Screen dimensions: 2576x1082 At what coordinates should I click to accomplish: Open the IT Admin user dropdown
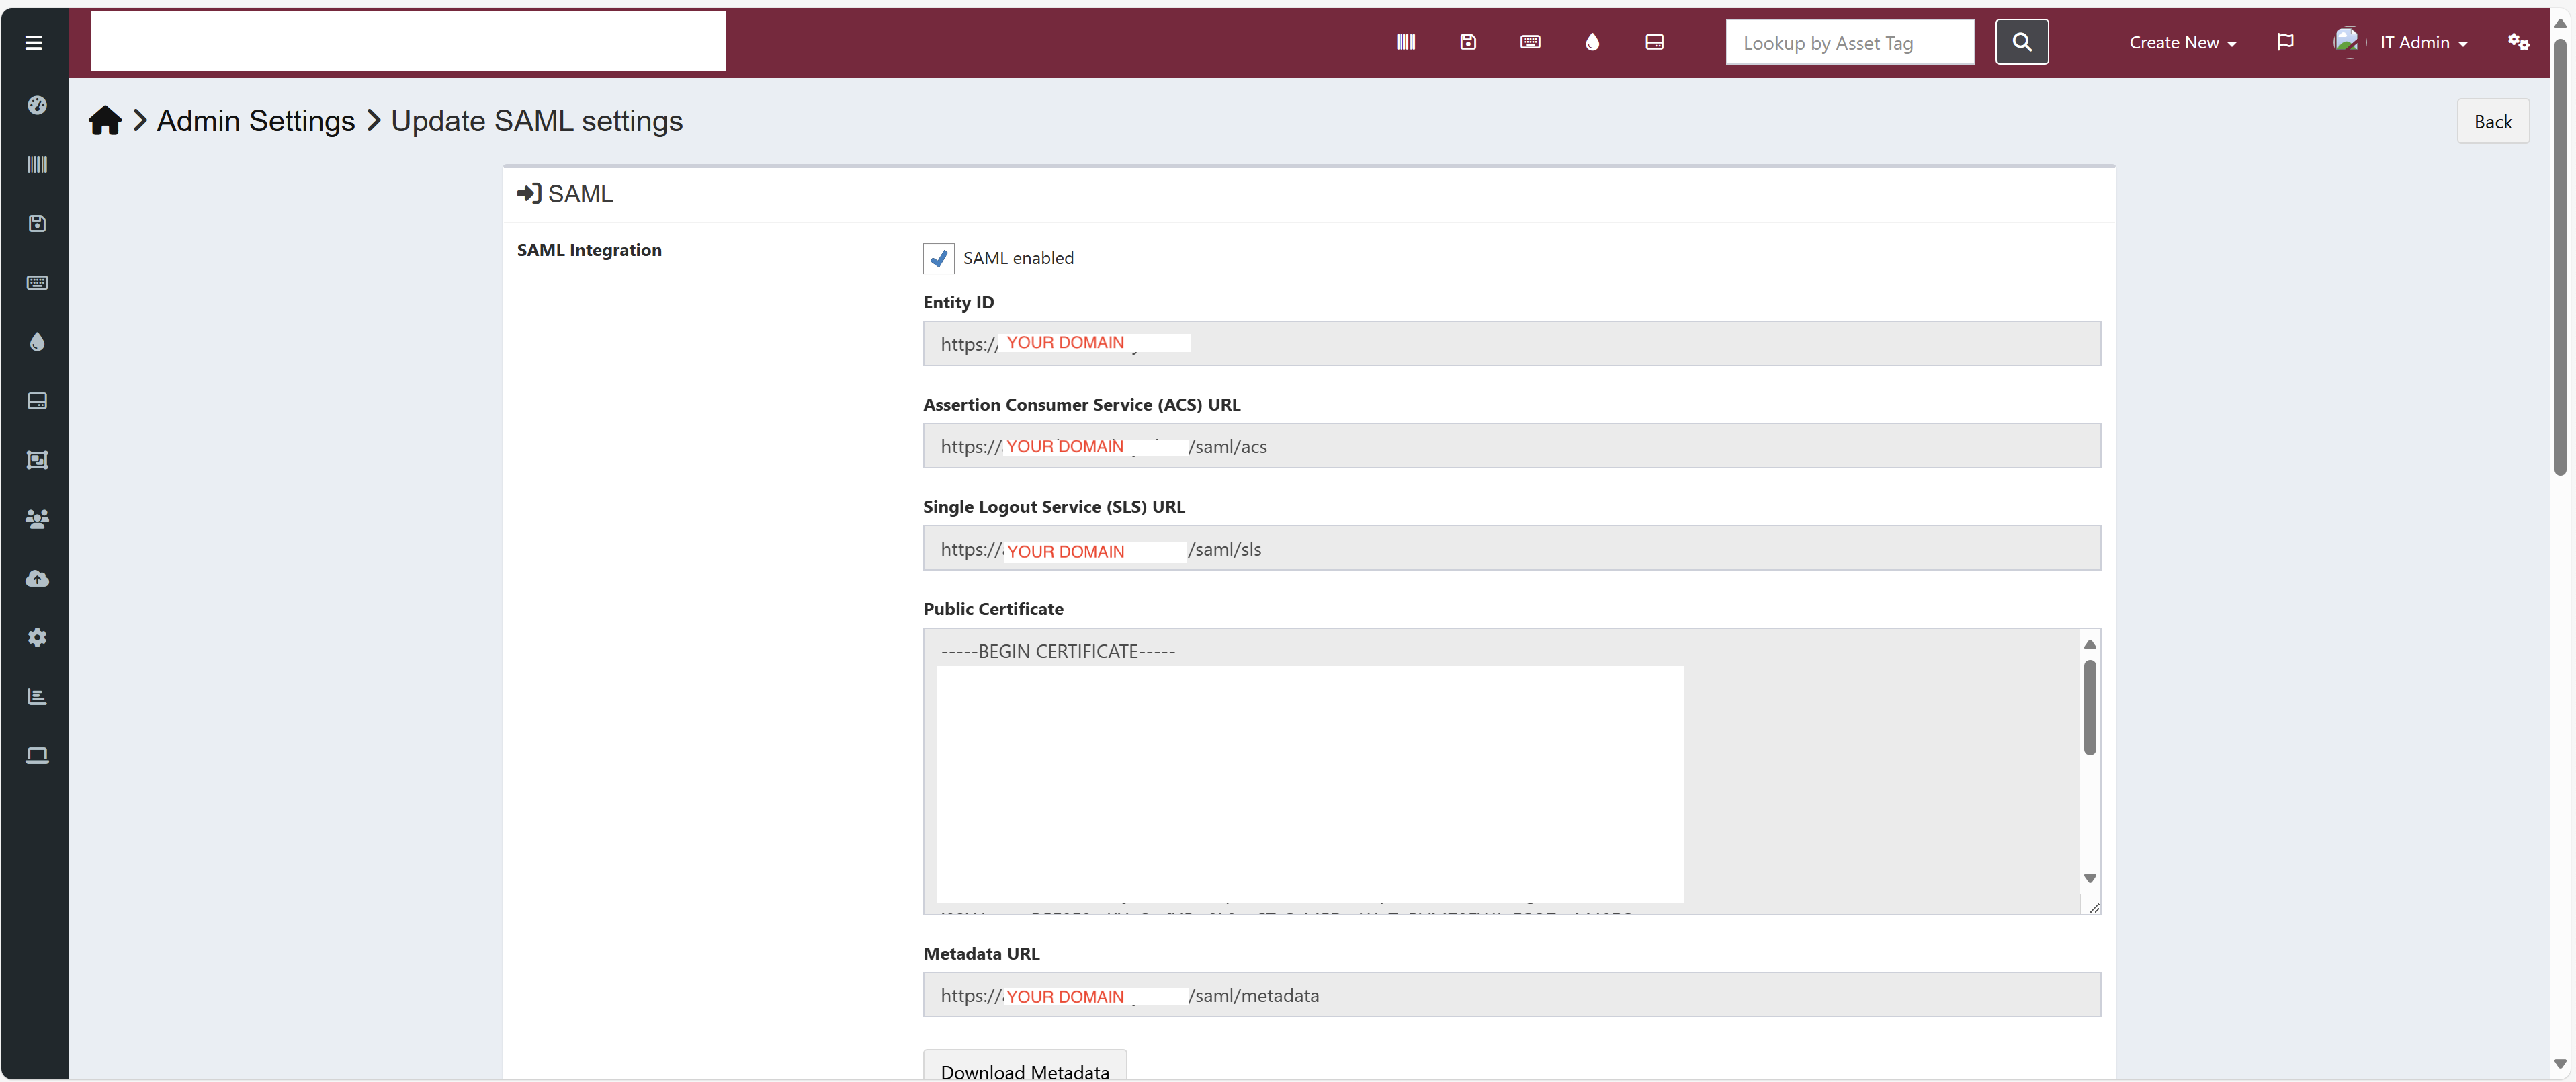click(2400, 42)
